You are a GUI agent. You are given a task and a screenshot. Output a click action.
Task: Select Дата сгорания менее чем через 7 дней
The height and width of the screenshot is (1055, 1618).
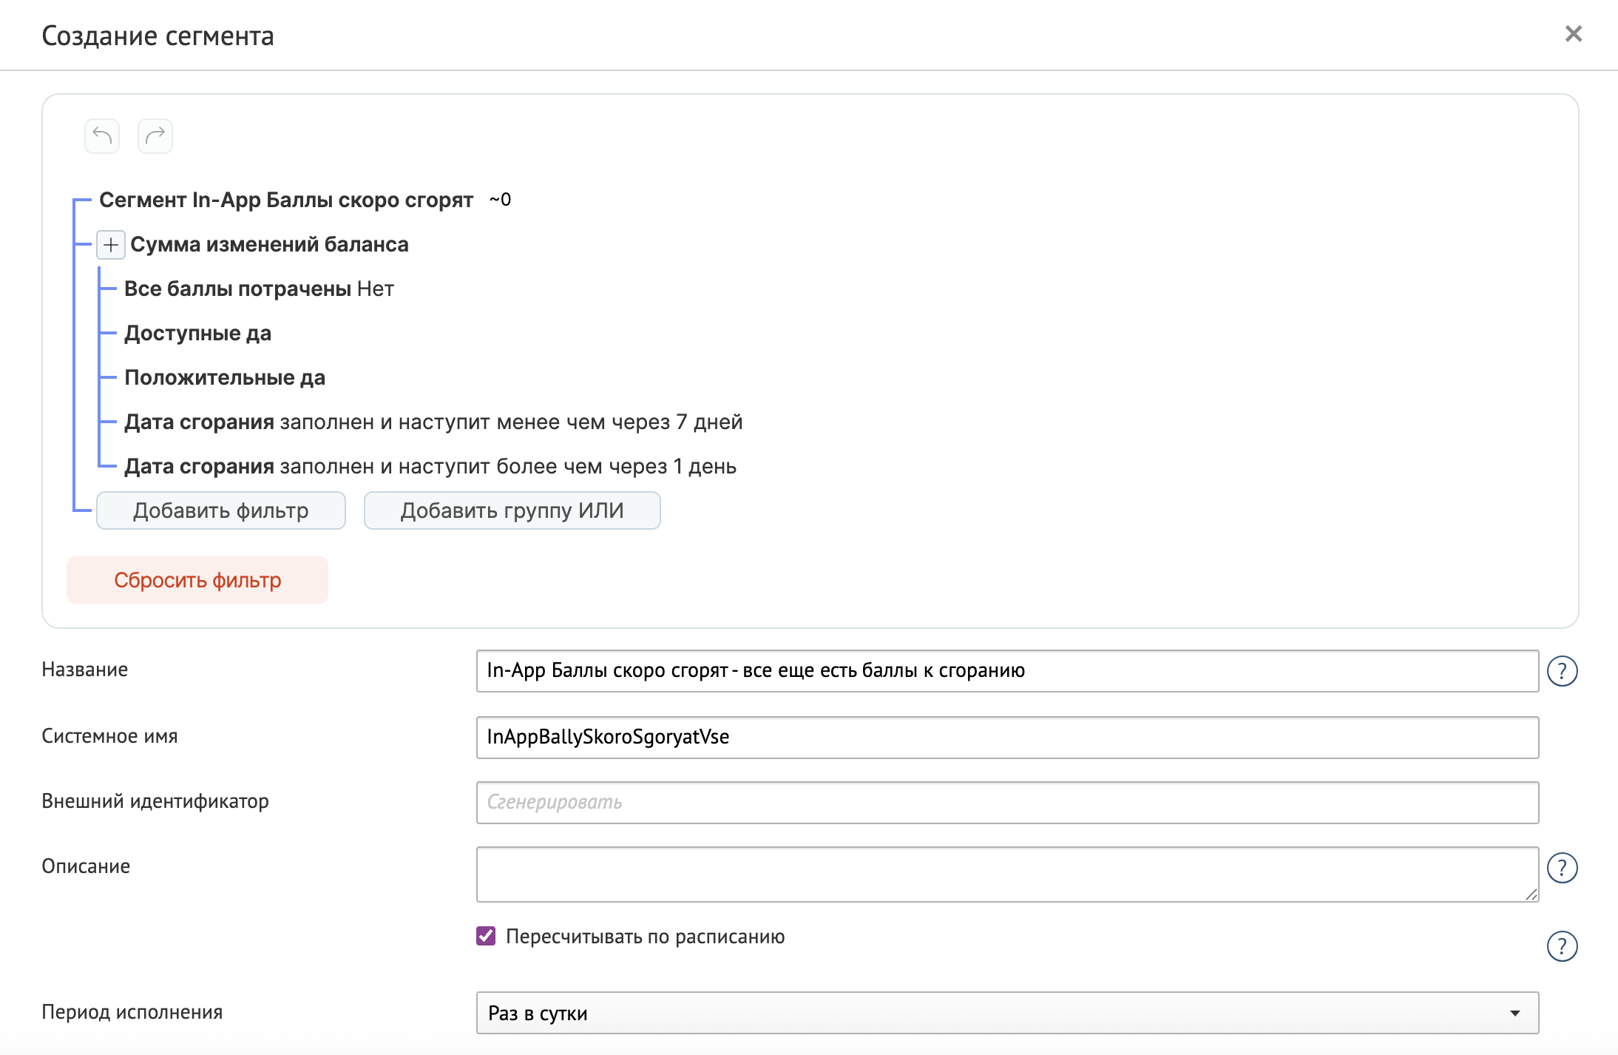click(x=433, y=422)
